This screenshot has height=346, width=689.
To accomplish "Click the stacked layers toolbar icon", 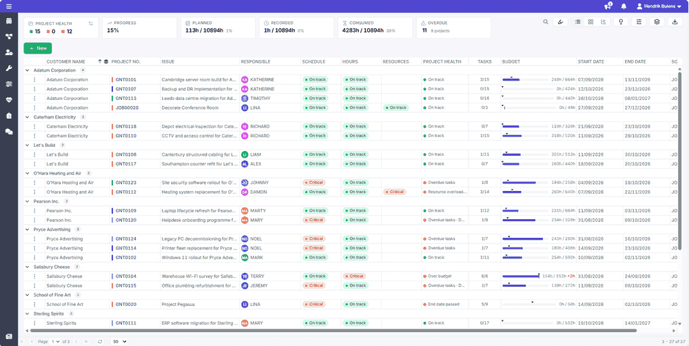I will (657, 22).
